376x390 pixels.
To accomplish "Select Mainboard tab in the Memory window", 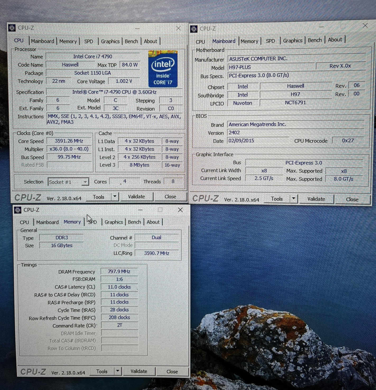I will 48,222.
